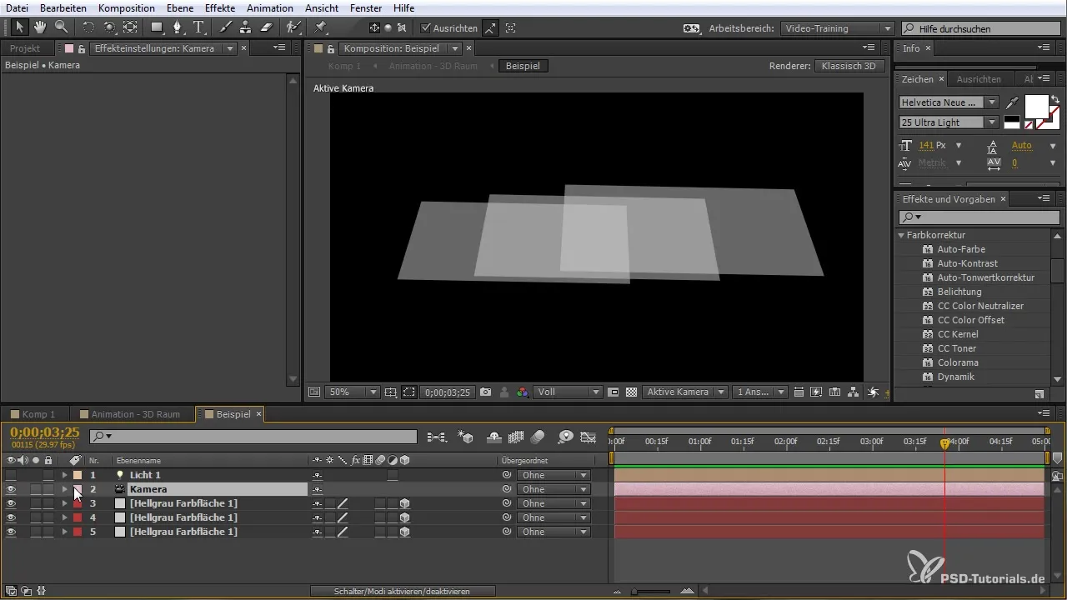Select the Type text tool

pyautogui.click(x=198, y=27)
